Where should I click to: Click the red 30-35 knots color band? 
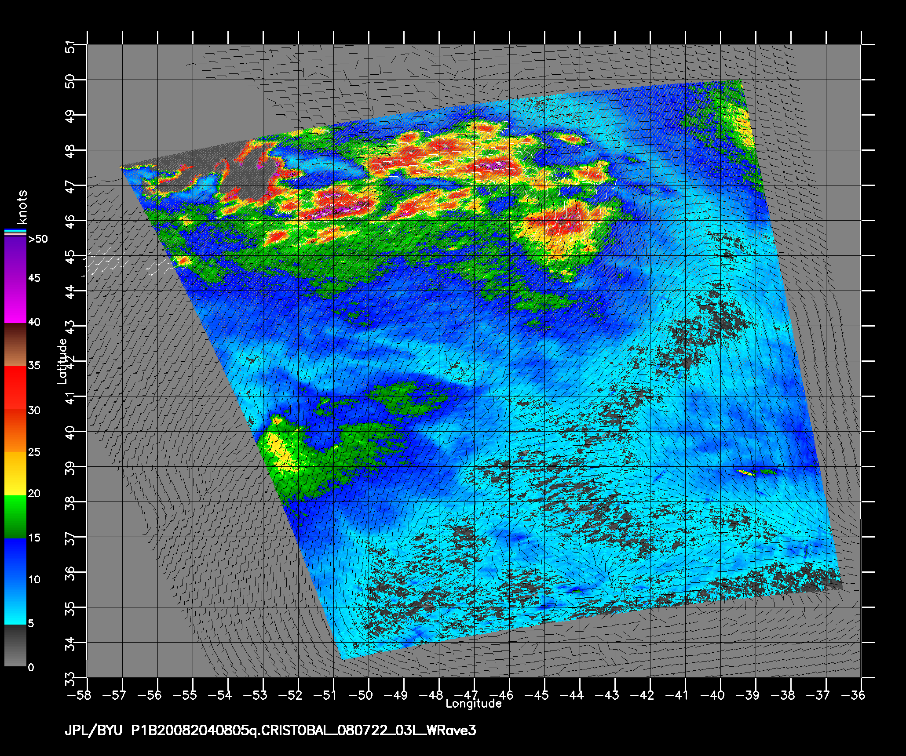tap(15, 388)
